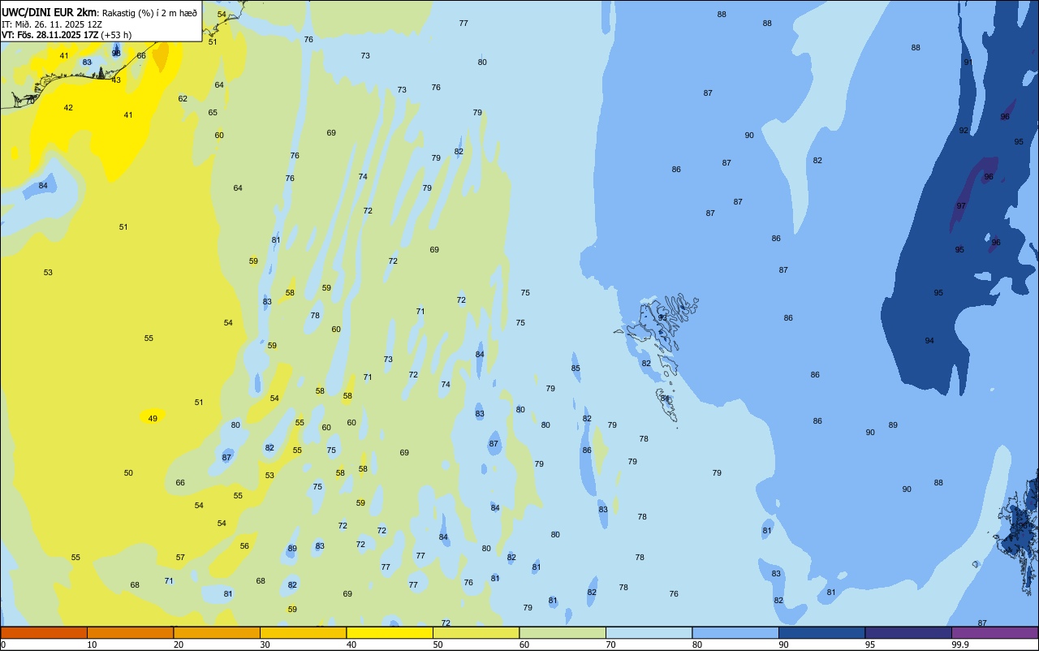1039x651 pixels.
Task: Click the humidity value 42 on map
Action: point(68,108)
